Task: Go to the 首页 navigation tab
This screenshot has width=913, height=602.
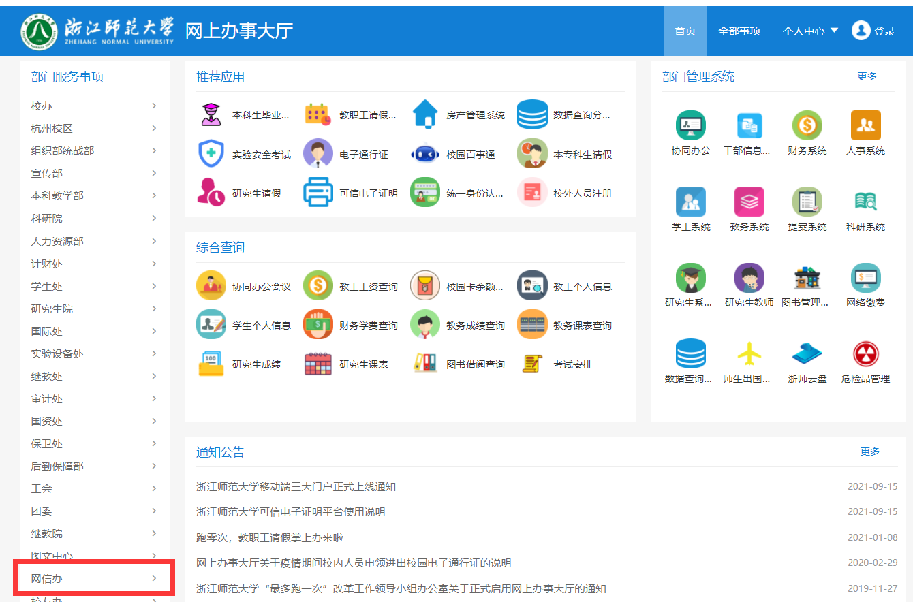Action: [685, 31]
